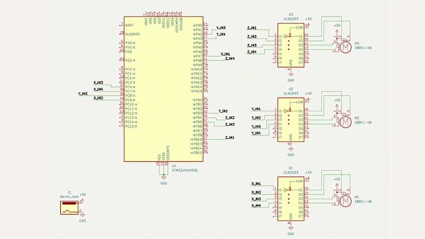Click the COM pin label inside U2

pos(299,102)
